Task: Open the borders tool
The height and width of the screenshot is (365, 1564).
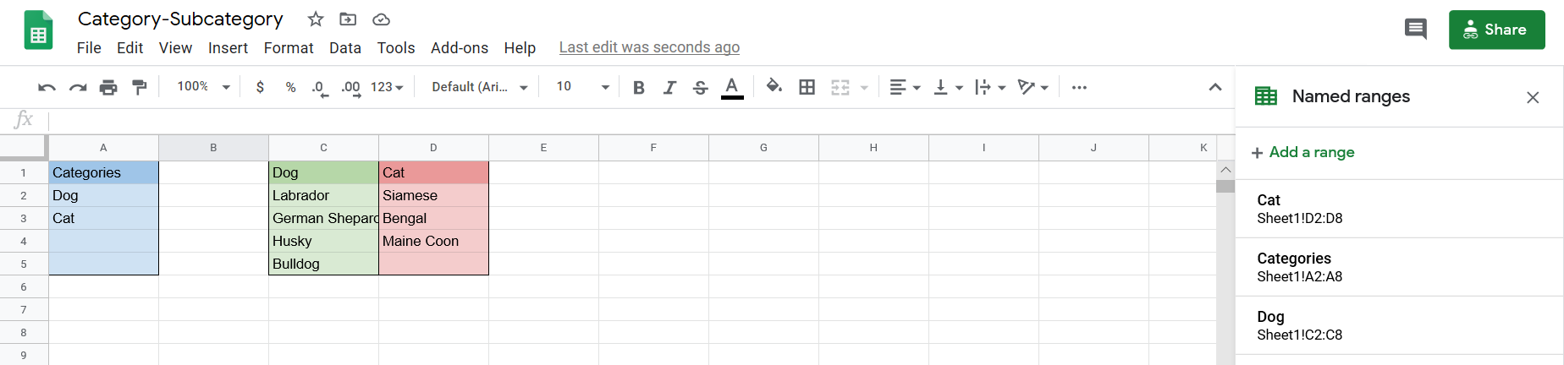Action: tap(807, 87)
